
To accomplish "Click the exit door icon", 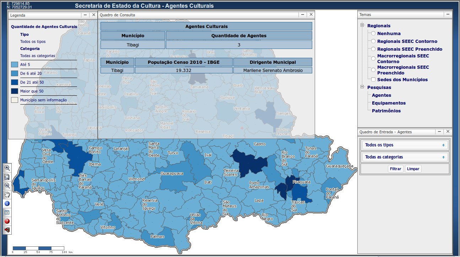I will (x=7, y=230).
